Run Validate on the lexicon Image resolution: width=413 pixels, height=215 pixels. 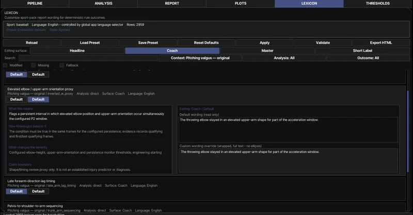(323, 43)
